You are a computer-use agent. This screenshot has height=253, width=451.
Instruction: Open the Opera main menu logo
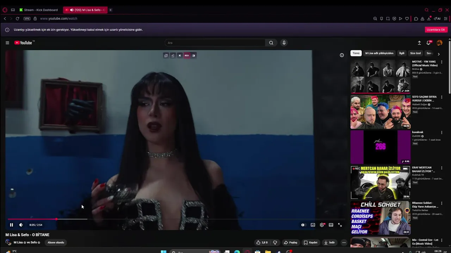[x=5, y=10]
